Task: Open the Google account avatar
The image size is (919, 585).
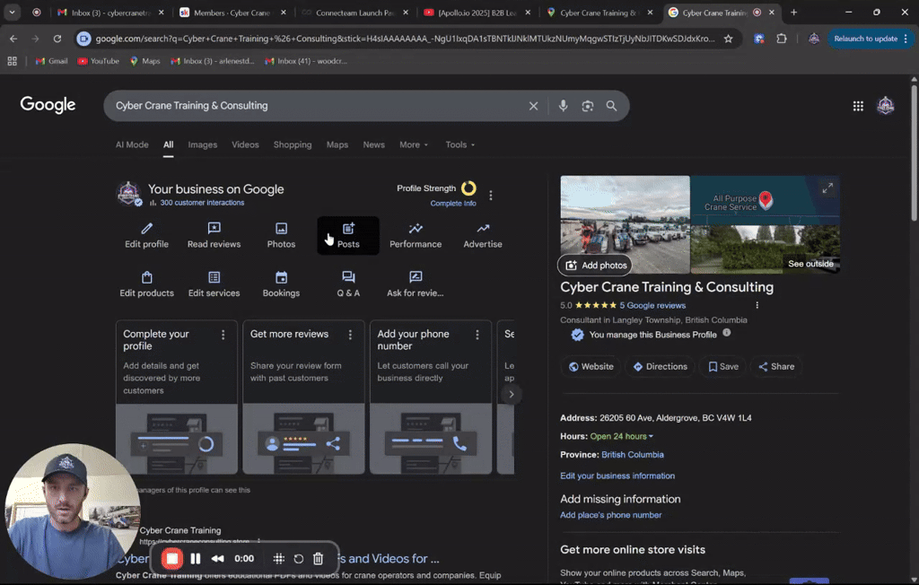Action: coord(885,106)
